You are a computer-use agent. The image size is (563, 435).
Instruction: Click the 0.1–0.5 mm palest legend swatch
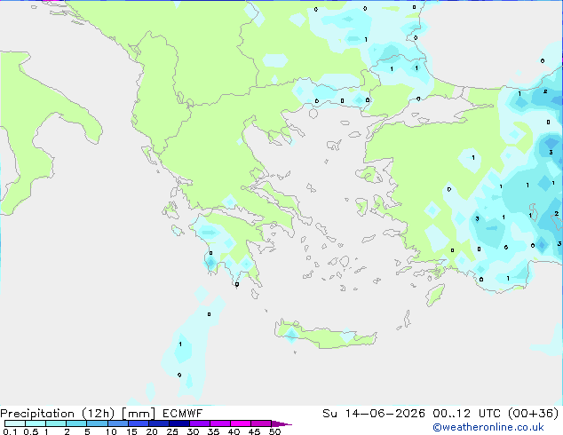pos(15,423)
